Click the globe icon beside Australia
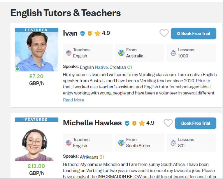 [121, 53]
